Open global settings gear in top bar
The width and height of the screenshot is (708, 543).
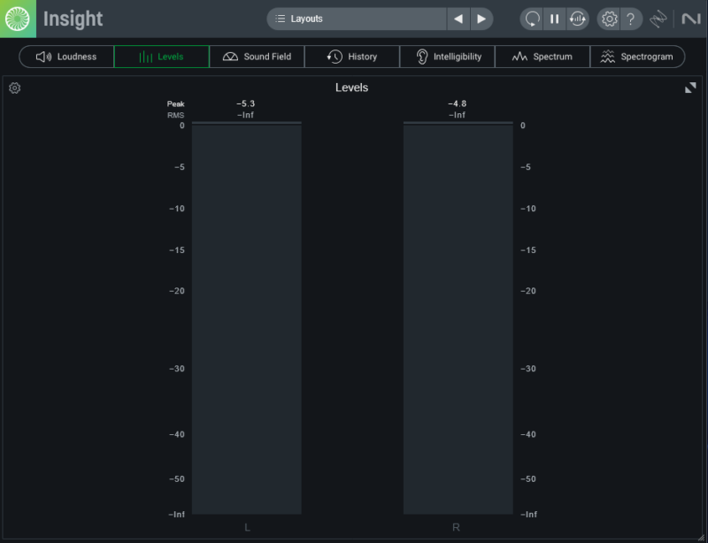click(609, 19)
